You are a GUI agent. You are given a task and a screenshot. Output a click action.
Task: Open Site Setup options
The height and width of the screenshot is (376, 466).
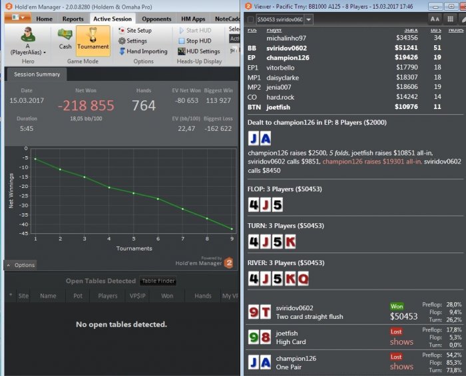coord(135,31)
